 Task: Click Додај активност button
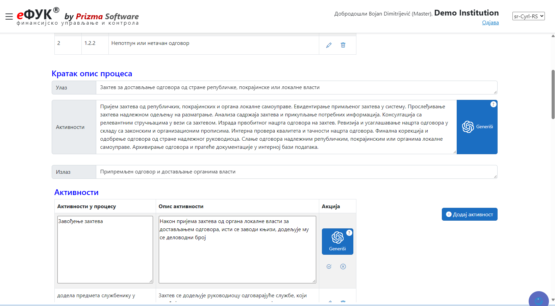(x=470, y=214)
